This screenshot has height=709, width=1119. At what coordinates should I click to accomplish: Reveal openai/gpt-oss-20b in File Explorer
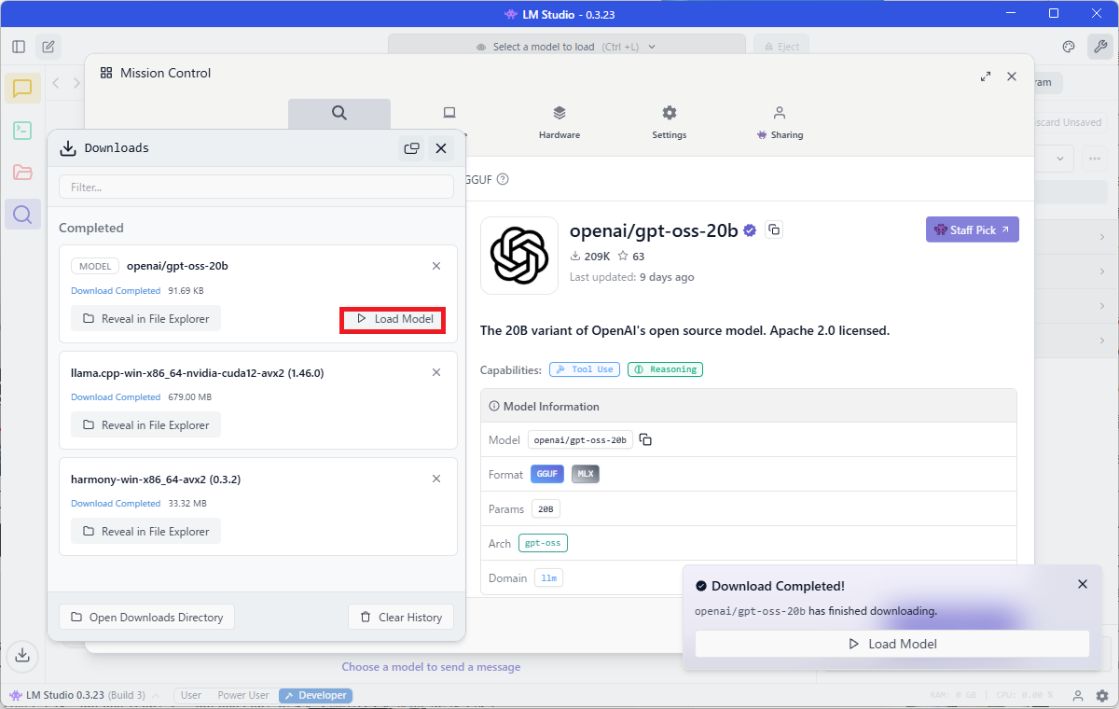pos(145,318)
